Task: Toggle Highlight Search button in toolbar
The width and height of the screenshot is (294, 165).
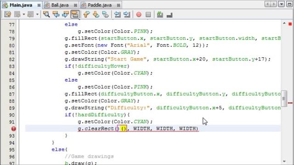Action: pos(75,14)
